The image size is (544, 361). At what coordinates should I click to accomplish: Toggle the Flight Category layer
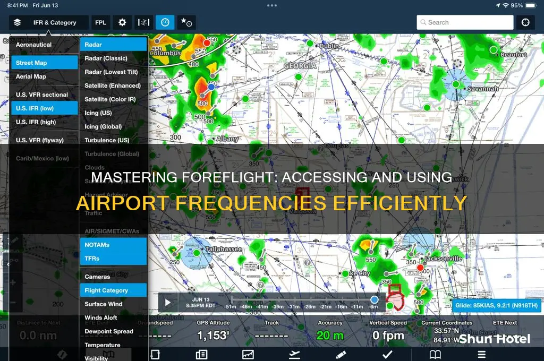[x=113, y=290]
